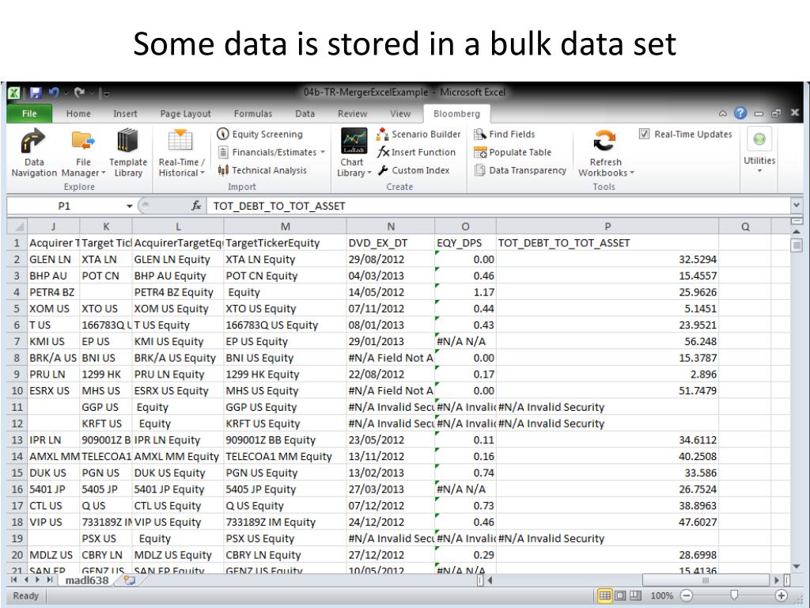This screenshot has height=608, width=810.
Task: Select cell with value 51.7479
Action: point(607,391)
